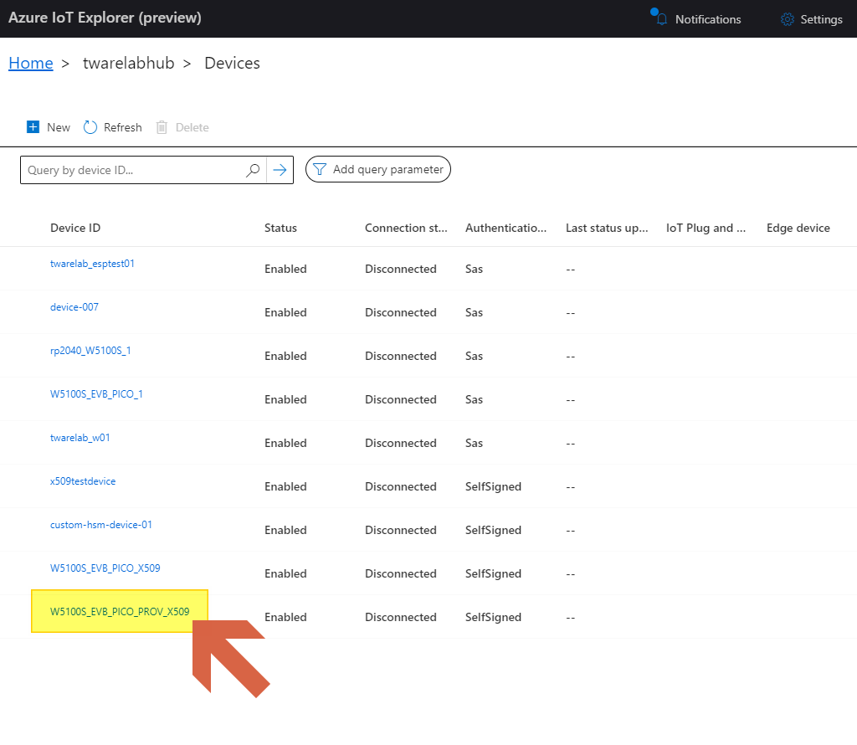Viewport: 857px width, 745px height.
Task: Click the Refresh button label
Action: pyautogui.click(x=123, y=127)
